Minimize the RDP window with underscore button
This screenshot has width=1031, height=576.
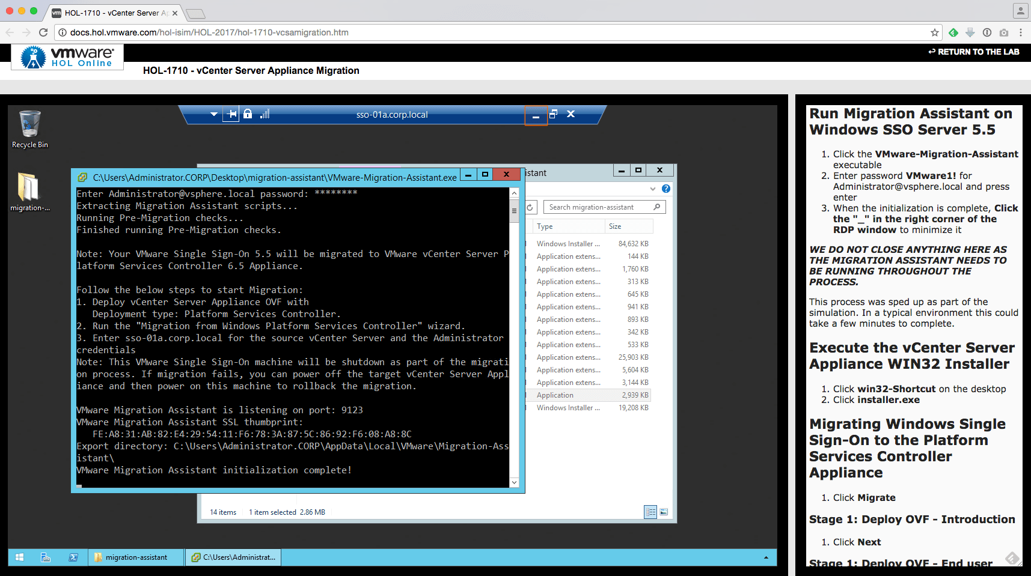click(x=536, y=115)
